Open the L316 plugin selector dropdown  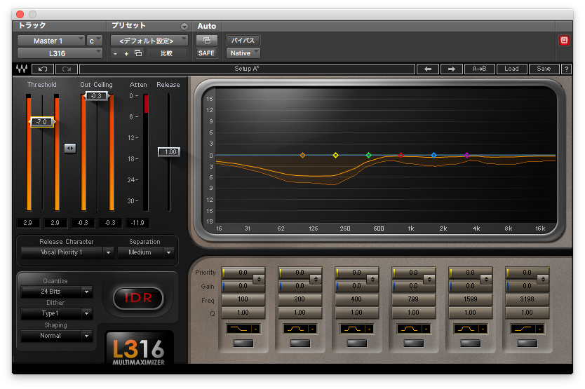(60, 53)
